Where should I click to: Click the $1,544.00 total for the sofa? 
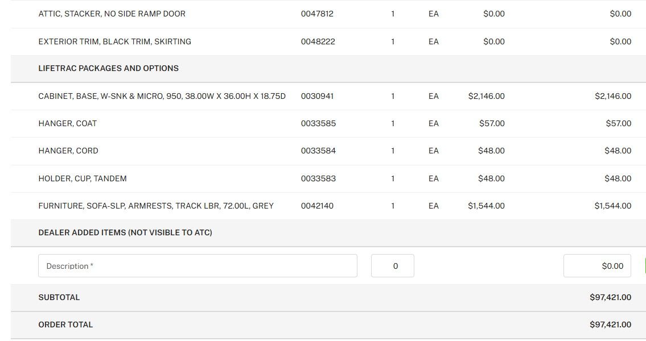tap(612, 206)
